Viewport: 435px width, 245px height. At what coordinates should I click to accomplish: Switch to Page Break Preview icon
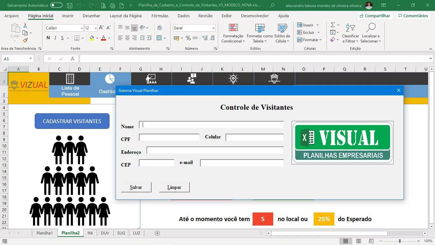pyautogui.click(x=371, y=241)
